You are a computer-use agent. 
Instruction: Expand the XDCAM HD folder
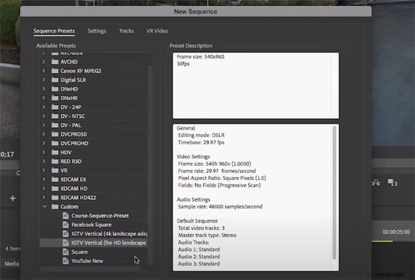[44, 189]
